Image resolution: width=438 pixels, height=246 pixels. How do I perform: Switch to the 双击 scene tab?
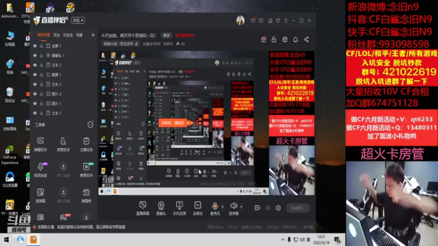coord(57,35)
